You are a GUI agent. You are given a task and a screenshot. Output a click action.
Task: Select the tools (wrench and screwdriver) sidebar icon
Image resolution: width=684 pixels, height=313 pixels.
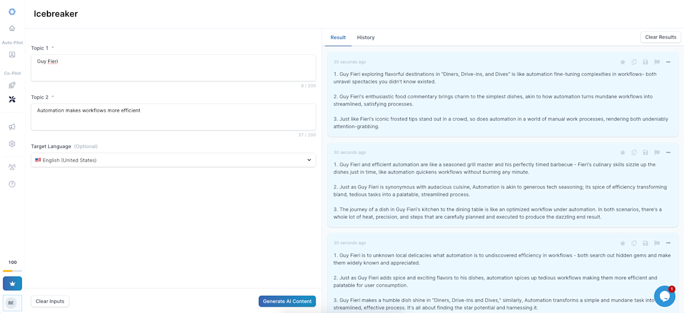point(12,99)
